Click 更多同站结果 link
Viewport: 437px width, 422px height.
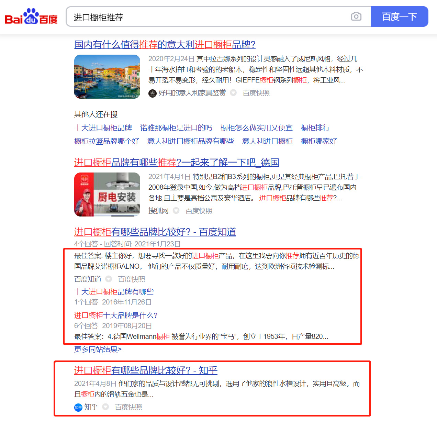(x=98, y=349)
